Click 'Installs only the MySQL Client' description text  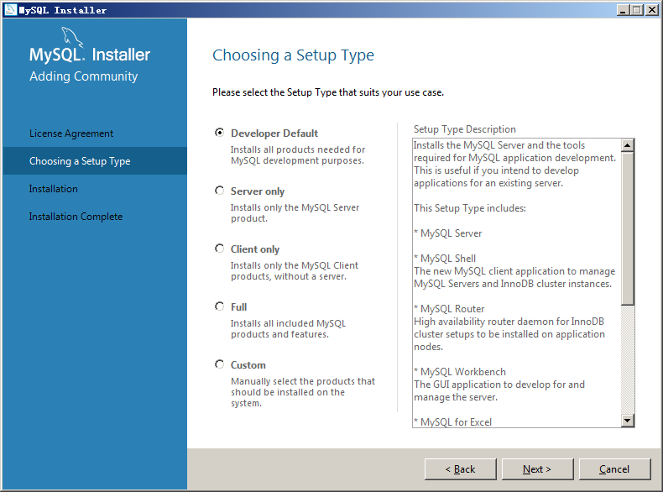(x=295, y=270)
